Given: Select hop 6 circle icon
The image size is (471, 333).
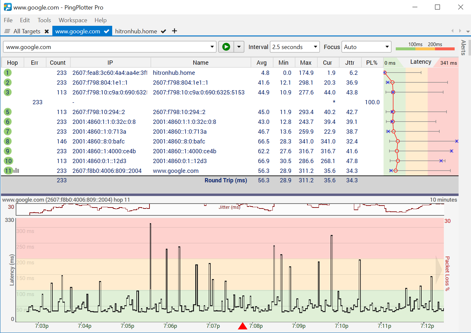Looking at the screenshot, I should (8, 122).
